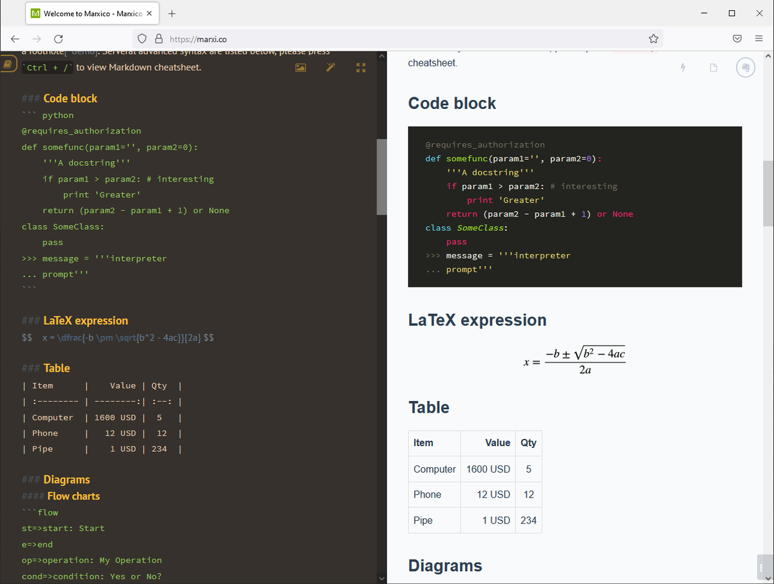Click the shield tracking protection icon
The height and width of the screenshot is (584, 774).
[x=142, y=39]
